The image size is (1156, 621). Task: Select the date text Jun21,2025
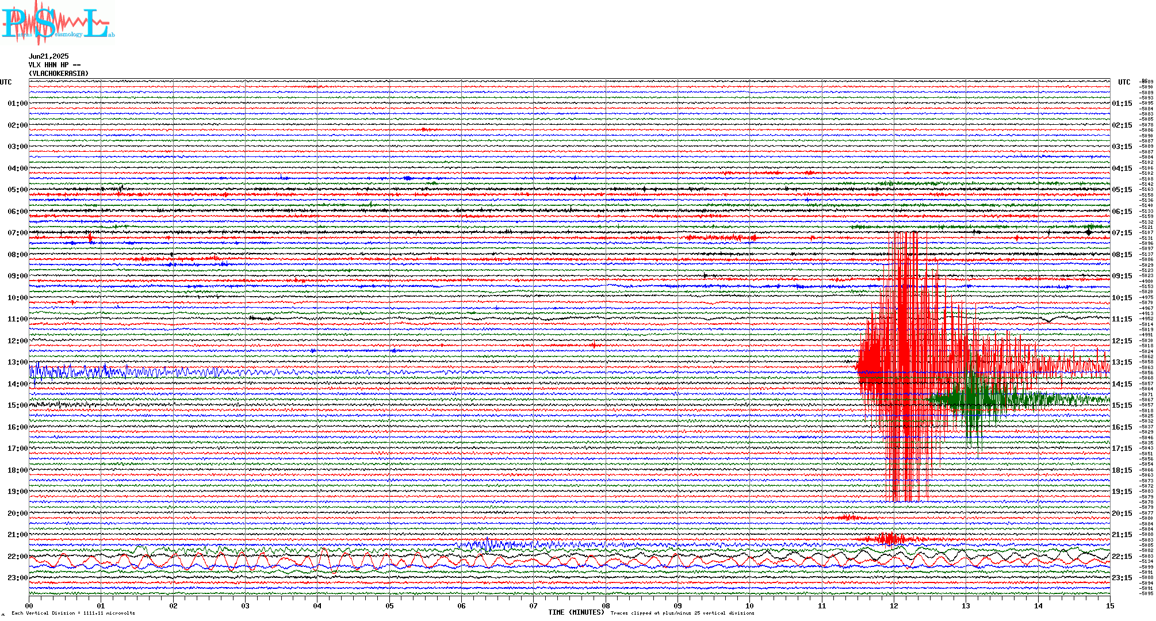(x=49, y=56)
